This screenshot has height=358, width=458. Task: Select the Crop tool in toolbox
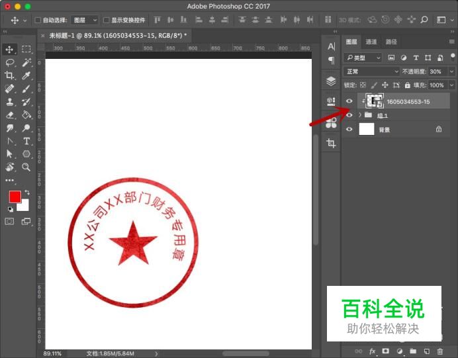tap(9, 75)
